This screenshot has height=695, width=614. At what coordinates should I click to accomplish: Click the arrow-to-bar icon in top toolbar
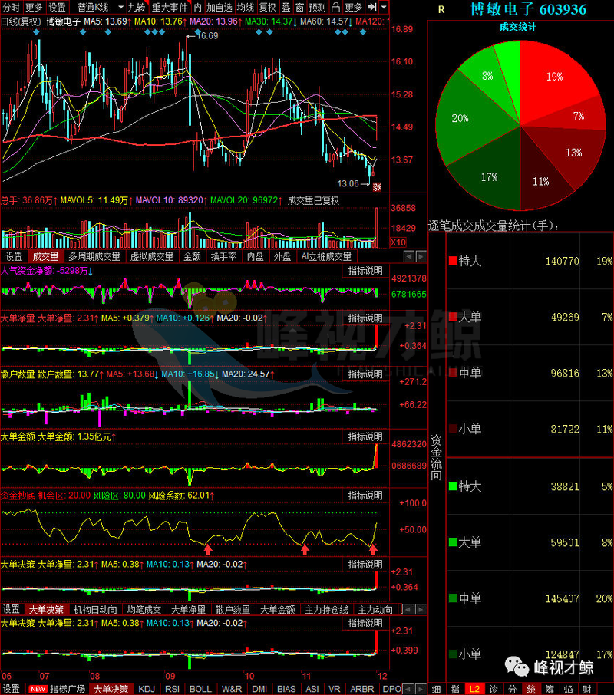tap(372, 7)
